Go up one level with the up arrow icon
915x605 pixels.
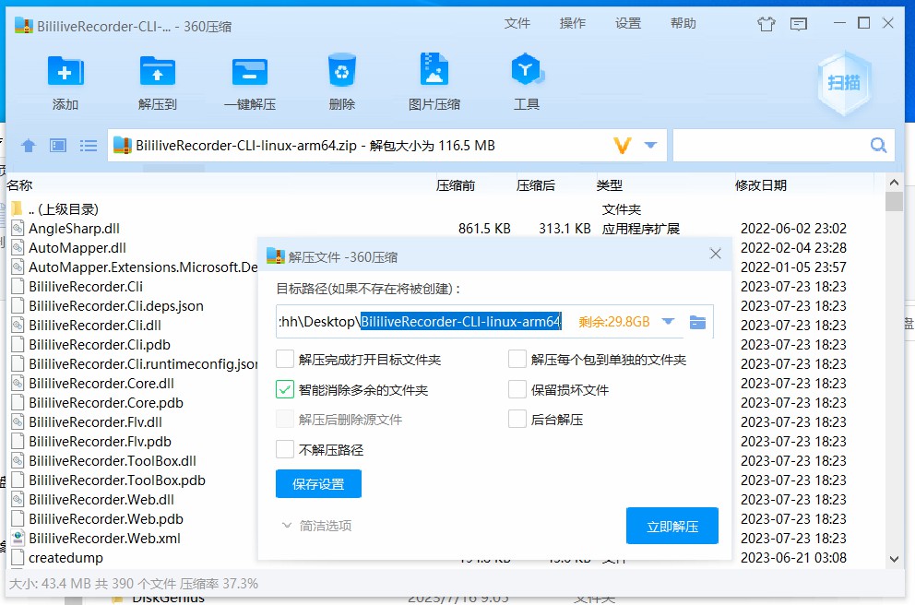[28, 146]
